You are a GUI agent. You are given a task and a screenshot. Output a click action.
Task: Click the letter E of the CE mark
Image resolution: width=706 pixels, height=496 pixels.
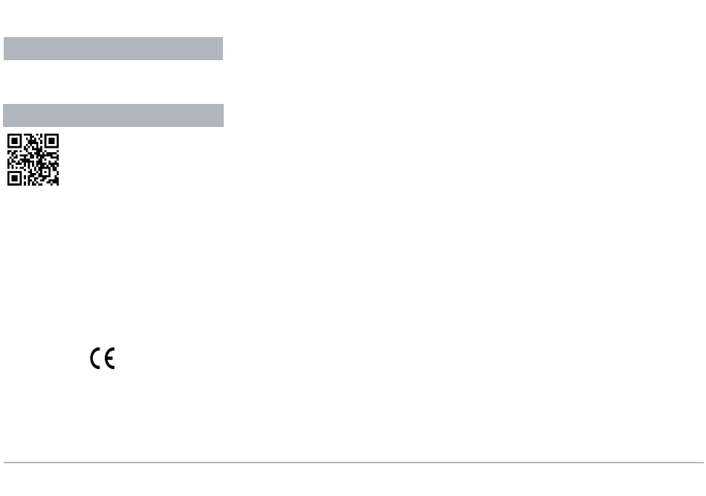point(110,359)
